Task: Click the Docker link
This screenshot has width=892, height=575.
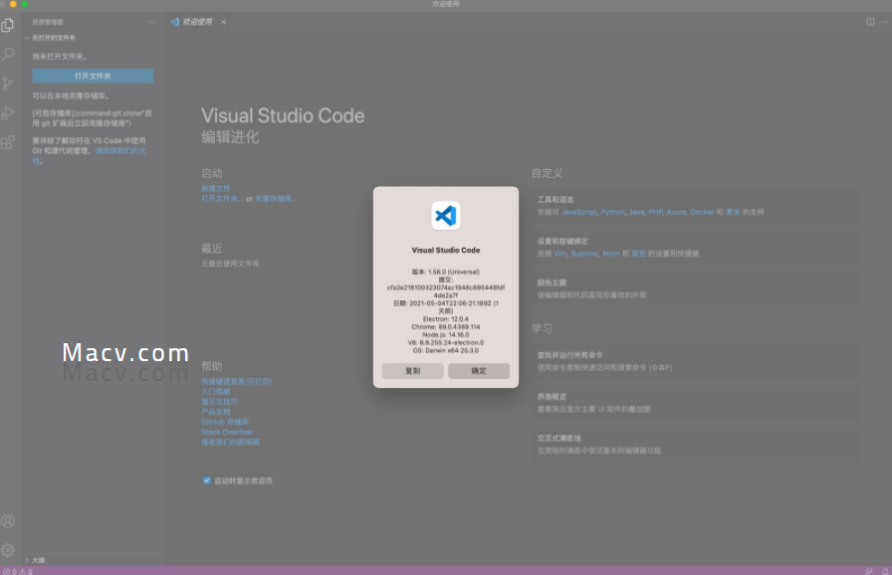Action: [702, 212]
